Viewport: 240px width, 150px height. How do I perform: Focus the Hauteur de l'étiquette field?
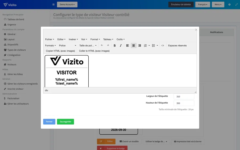(184, 103)
